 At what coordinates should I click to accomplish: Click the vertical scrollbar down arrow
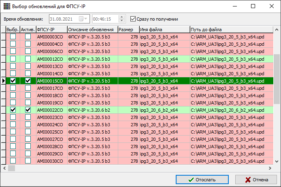[277, 161]
